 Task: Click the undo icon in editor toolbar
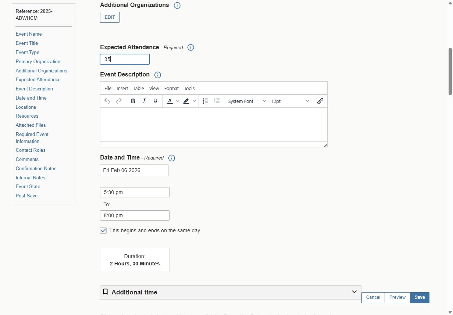pos(107,101)
